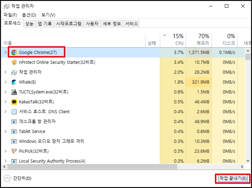The height and width of the screenshot is (188, 252).
Task: Sort by the 상태 column header
Action: tap(153, 40)
